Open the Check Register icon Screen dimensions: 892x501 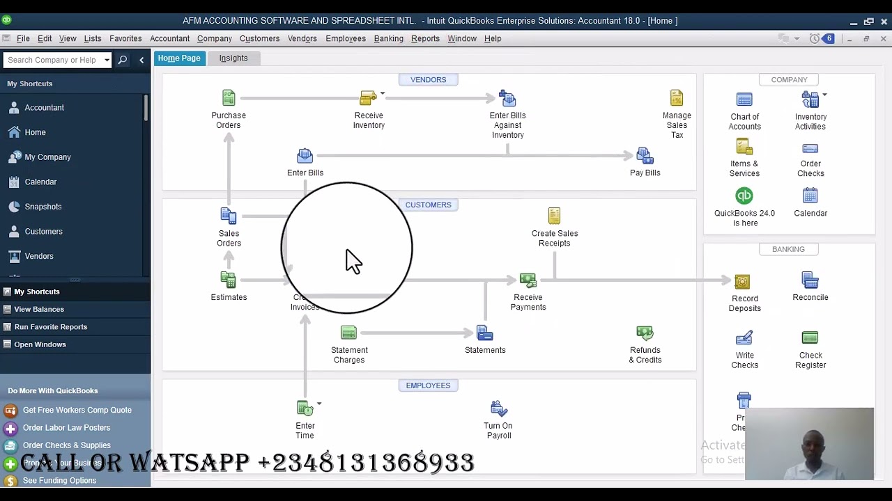810,338
